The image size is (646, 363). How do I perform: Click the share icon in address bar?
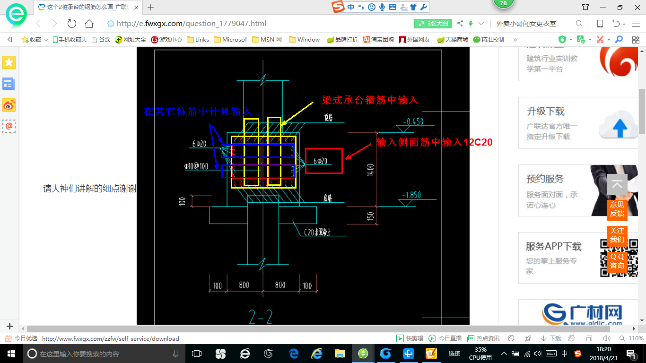[460, 24]
